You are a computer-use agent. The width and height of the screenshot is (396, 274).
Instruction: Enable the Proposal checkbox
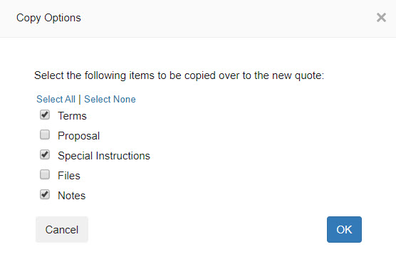(45, 135)
